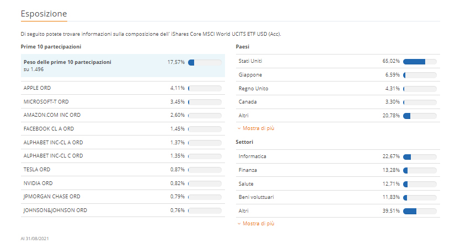466x249 pixels.
Task: Click the Informatica sector bar
Action: [420, 157]
